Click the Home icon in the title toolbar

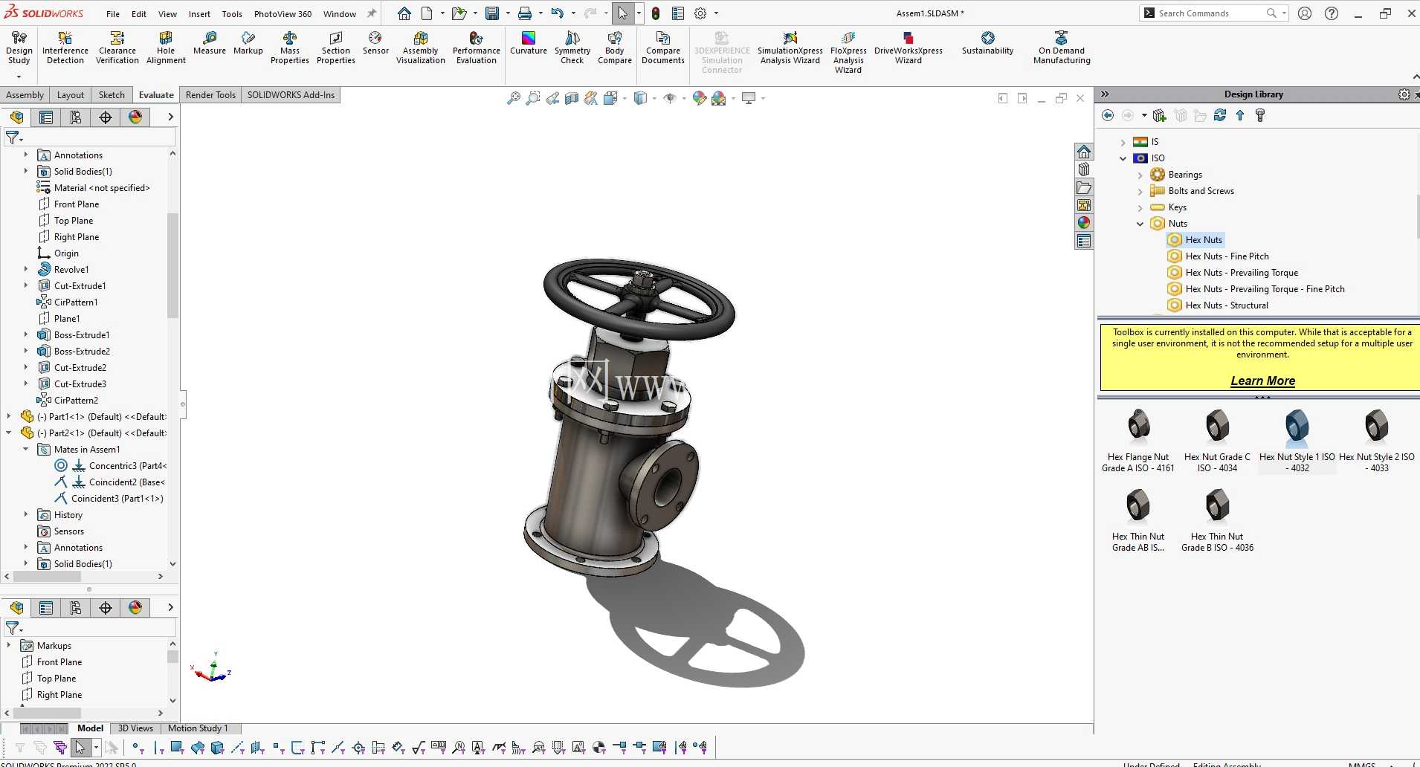(x=404, y=13)
